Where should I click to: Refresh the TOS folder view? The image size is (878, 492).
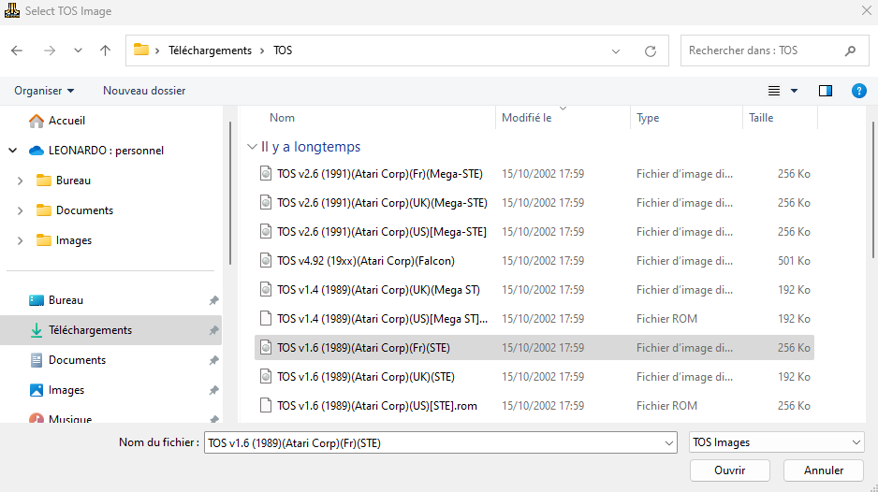point(651,51)
